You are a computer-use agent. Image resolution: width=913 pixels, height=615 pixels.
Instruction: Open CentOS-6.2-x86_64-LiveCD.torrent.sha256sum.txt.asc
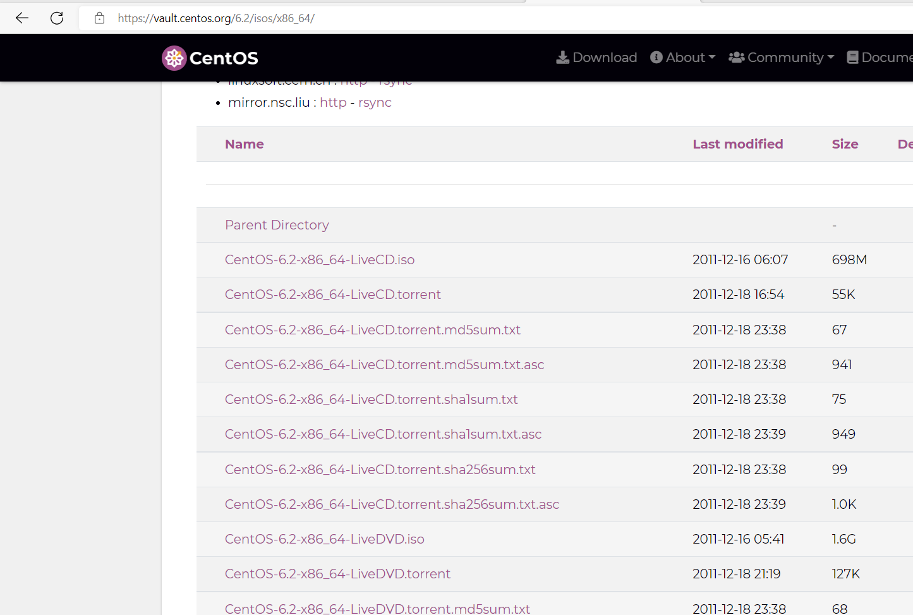point(392,504)
